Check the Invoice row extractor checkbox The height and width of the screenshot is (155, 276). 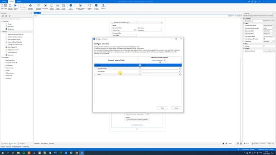[x=140, y=65]
